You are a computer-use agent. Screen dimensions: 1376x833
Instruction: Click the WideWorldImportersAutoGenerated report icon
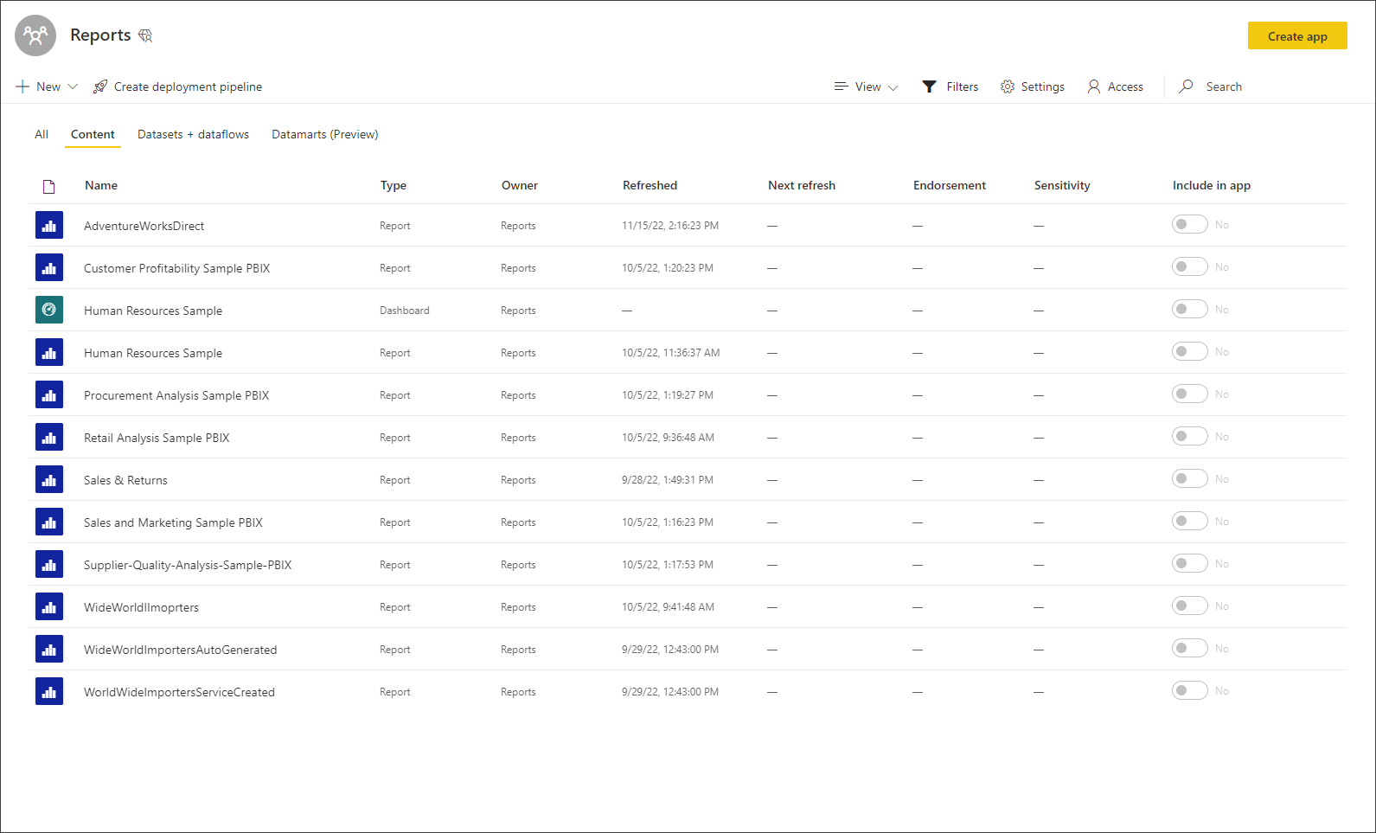click(49, 649)
